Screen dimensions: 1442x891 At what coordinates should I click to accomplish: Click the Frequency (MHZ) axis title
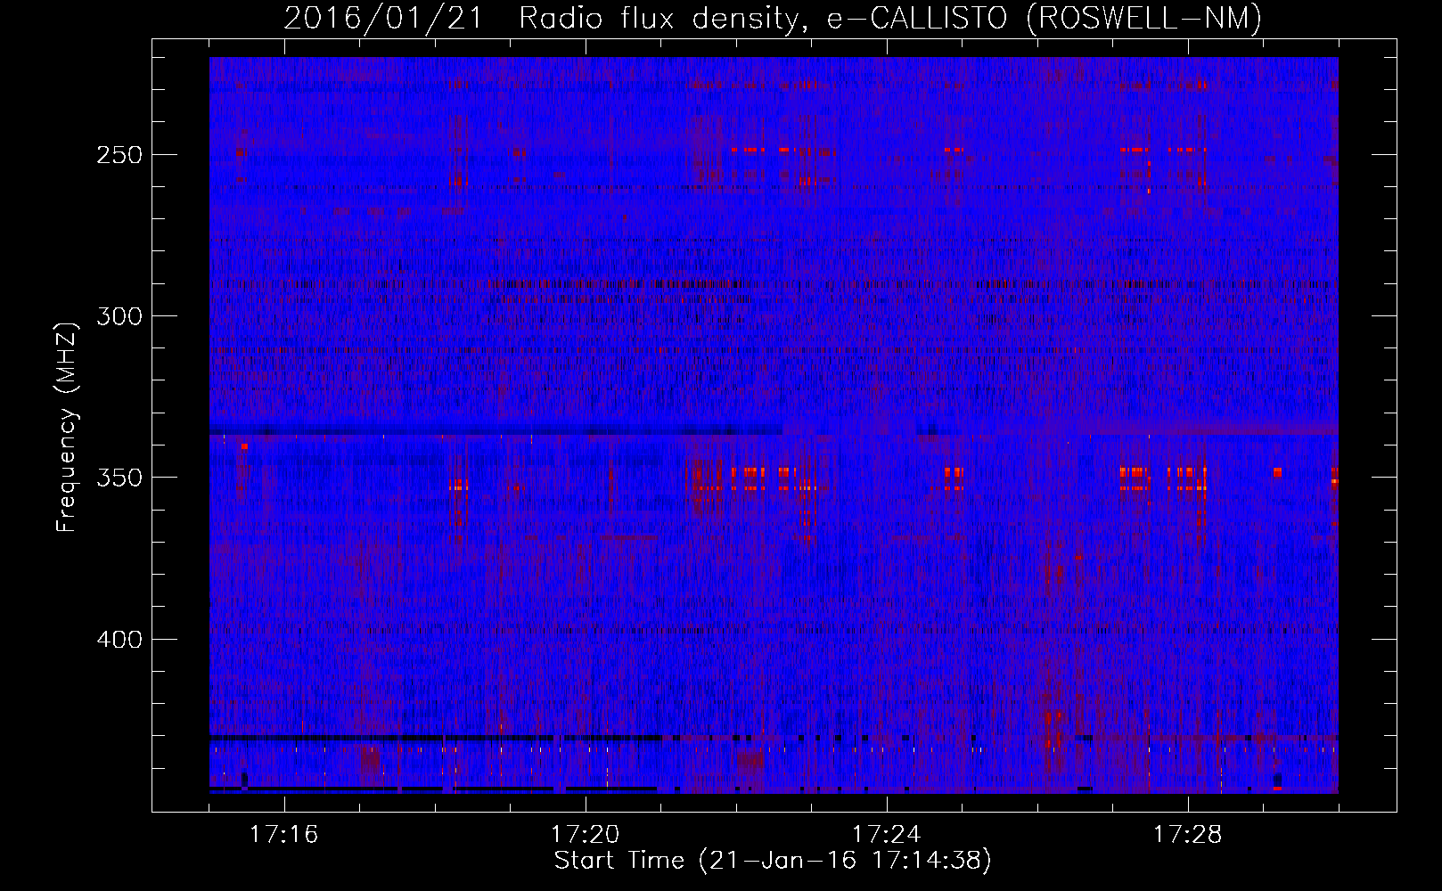[67, 427]
